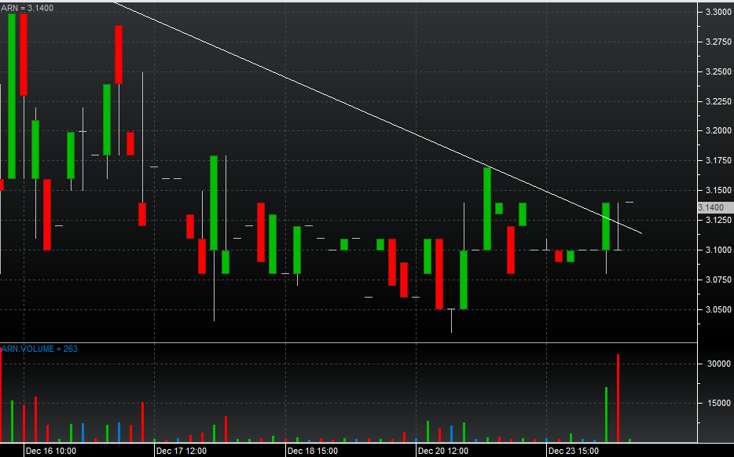Click the tall green volume bar near Dec 23
The image size is (734, 457).
coord(606,413)
